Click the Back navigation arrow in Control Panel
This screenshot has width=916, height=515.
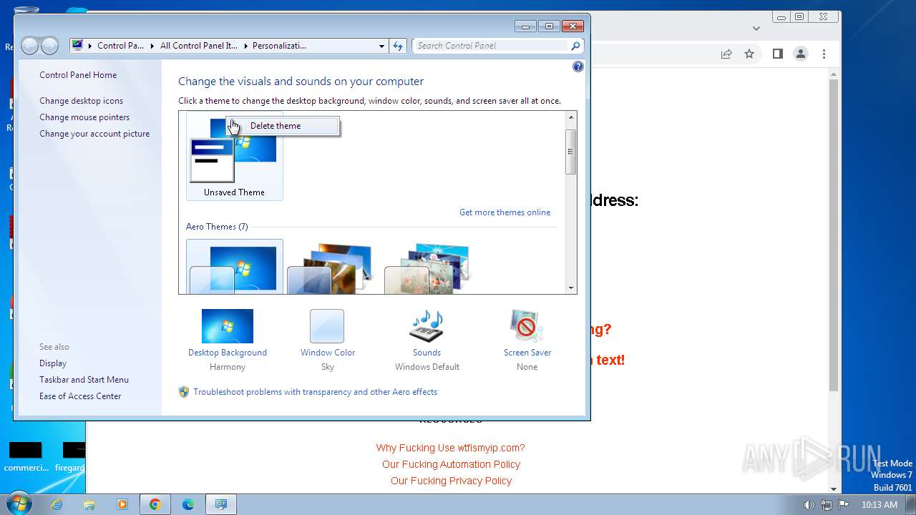(30, 46)
